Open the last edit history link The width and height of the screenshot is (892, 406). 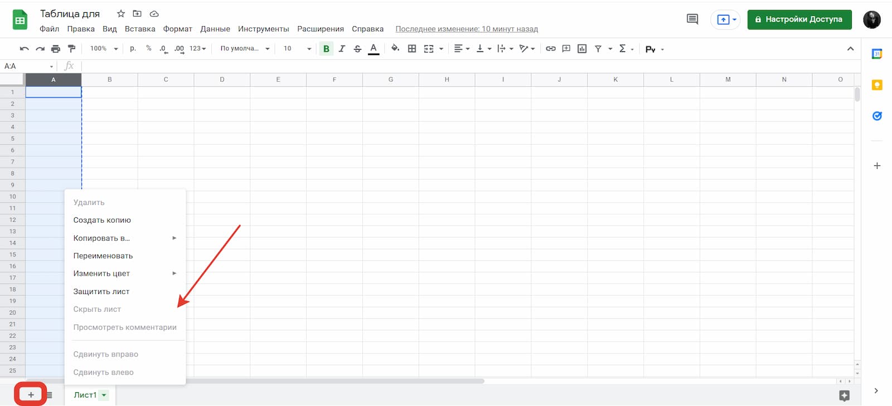(467, 29)
